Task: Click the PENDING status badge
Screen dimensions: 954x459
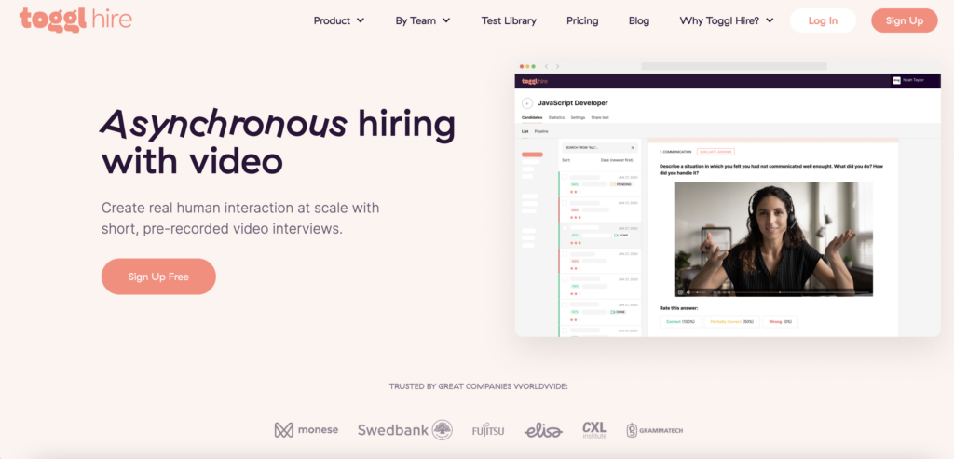Action: click(x=620, y=184)
